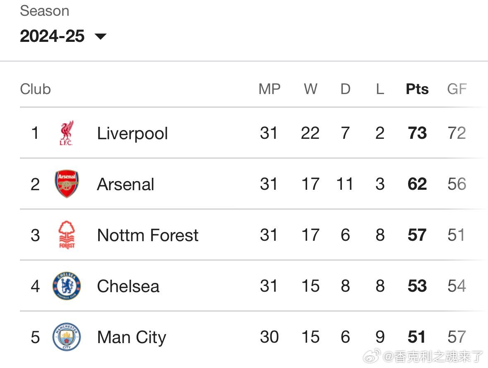
Task: Click the Club column header
Action: (x=36, y=89)
